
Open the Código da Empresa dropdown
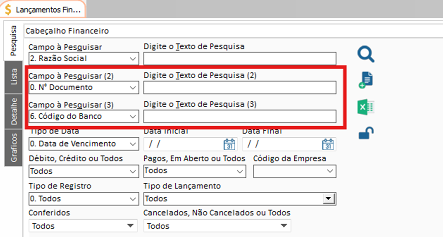pos(330,171)
